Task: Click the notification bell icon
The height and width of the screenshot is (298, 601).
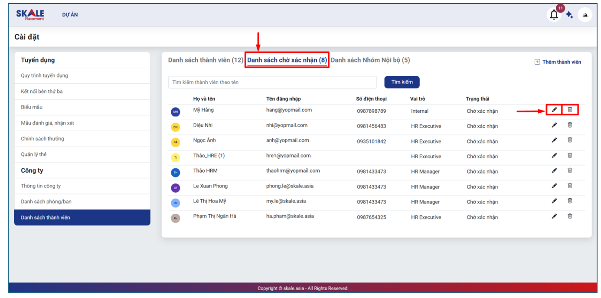Action: click(x=554, y=15)
